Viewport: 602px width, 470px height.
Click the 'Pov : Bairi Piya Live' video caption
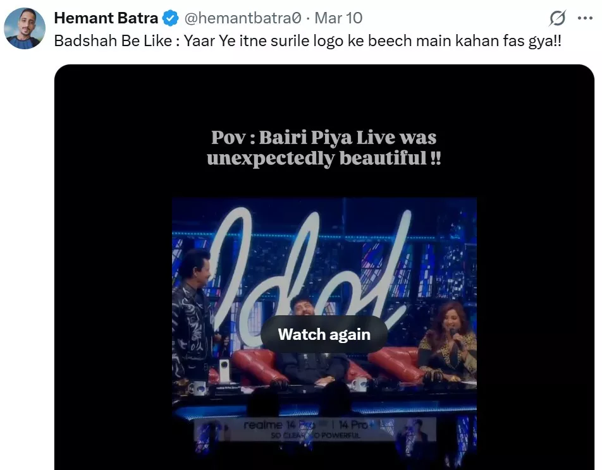(324, 148)
